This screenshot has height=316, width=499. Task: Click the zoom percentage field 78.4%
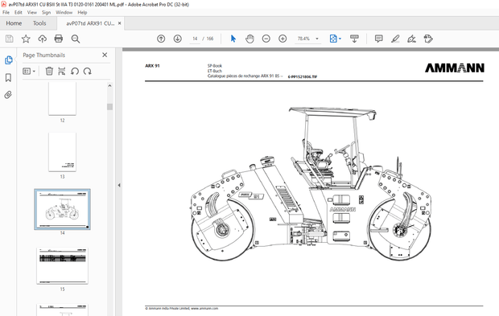303,39
